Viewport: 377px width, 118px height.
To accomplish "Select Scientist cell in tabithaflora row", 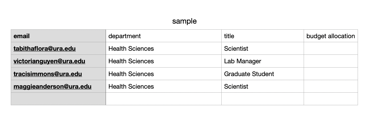I will tap(263, 48).
